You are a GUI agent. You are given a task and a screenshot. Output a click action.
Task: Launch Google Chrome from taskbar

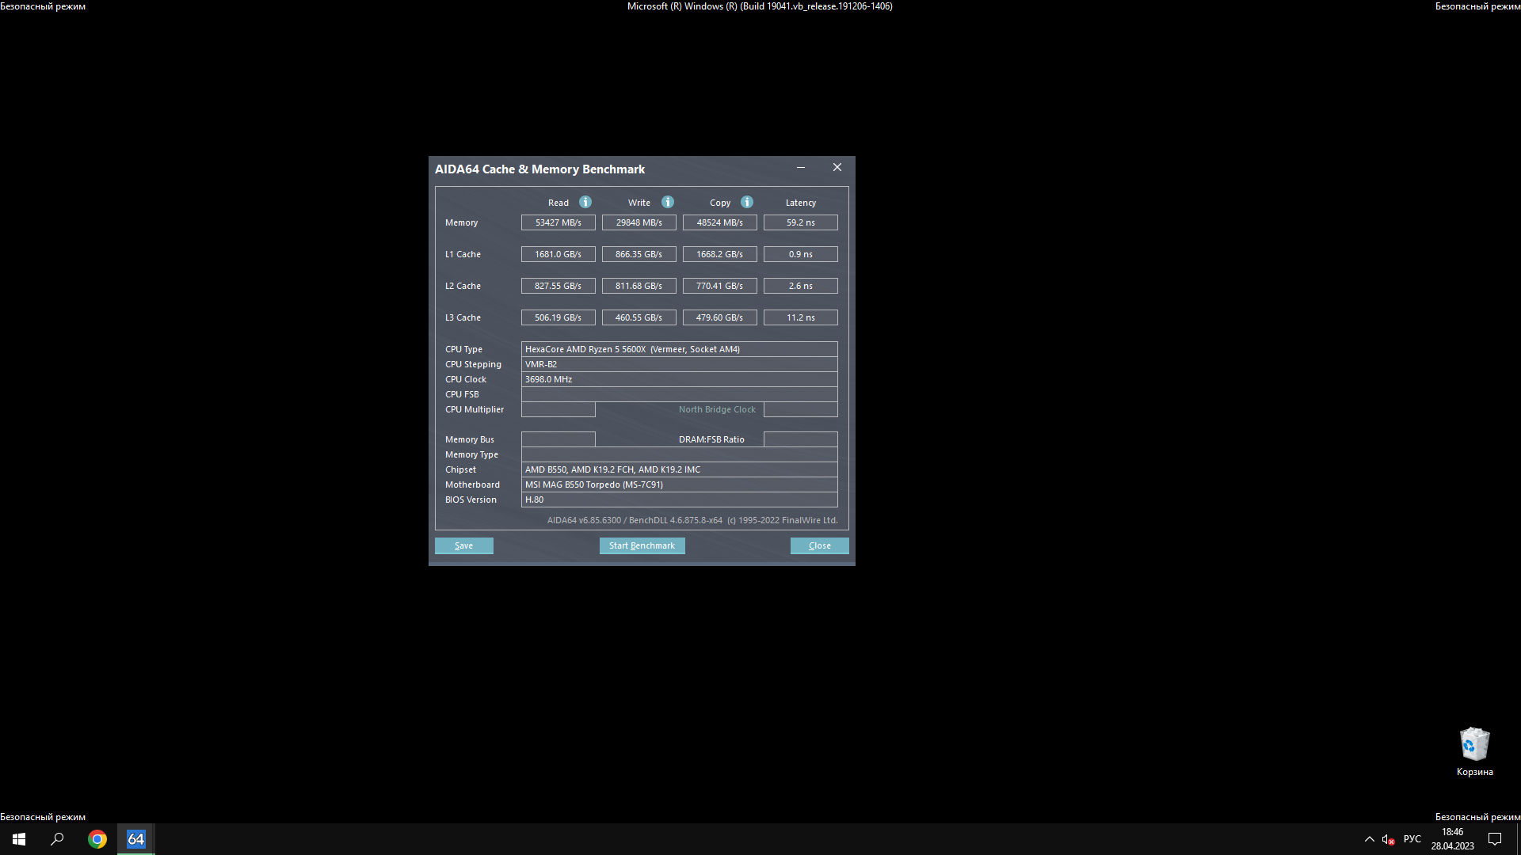click(97, 839)
